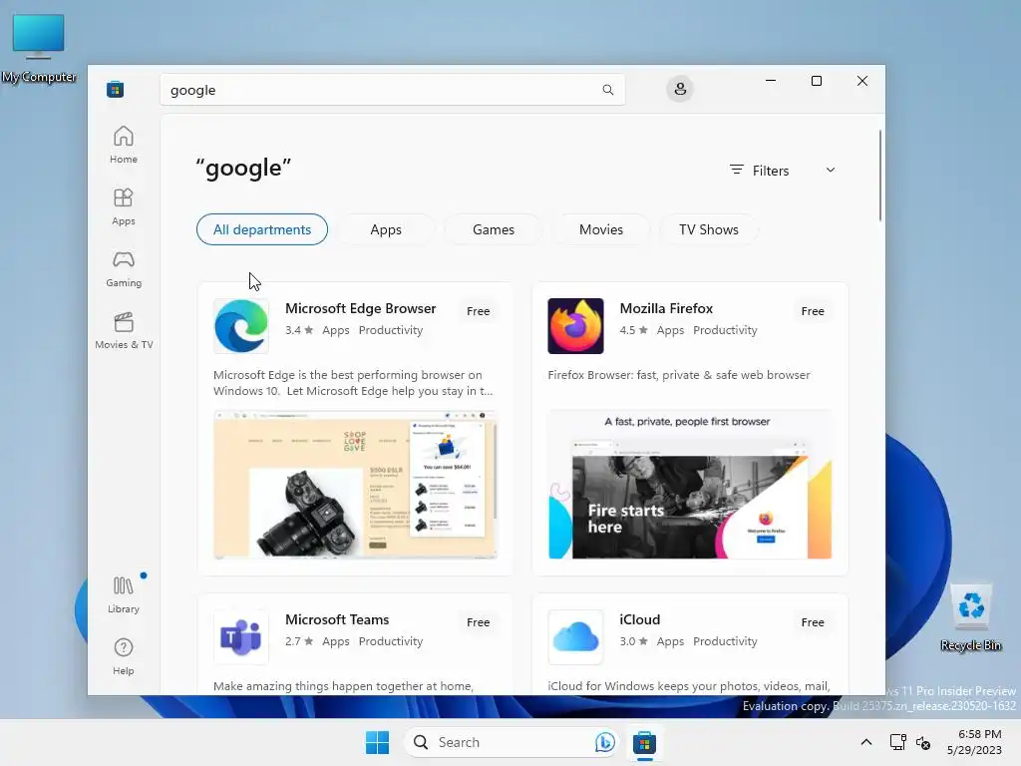
Task: Show hidden icons in system tray
Action: coord(866,742)
